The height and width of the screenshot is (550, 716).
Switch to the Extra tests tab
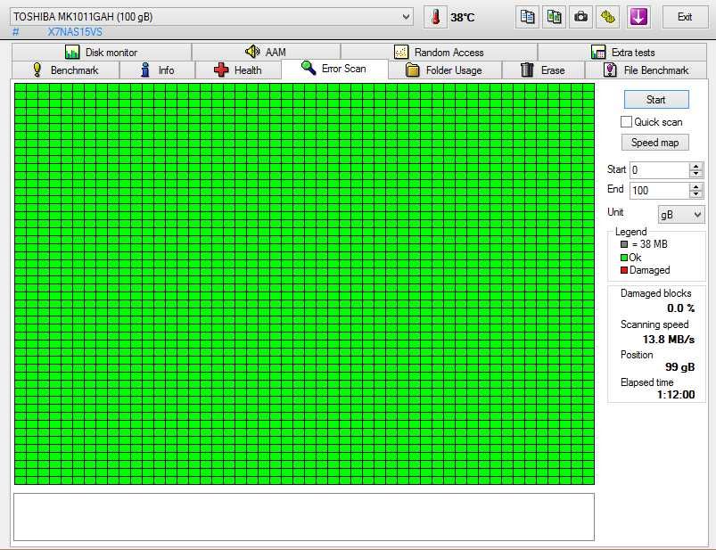(623, 52)
